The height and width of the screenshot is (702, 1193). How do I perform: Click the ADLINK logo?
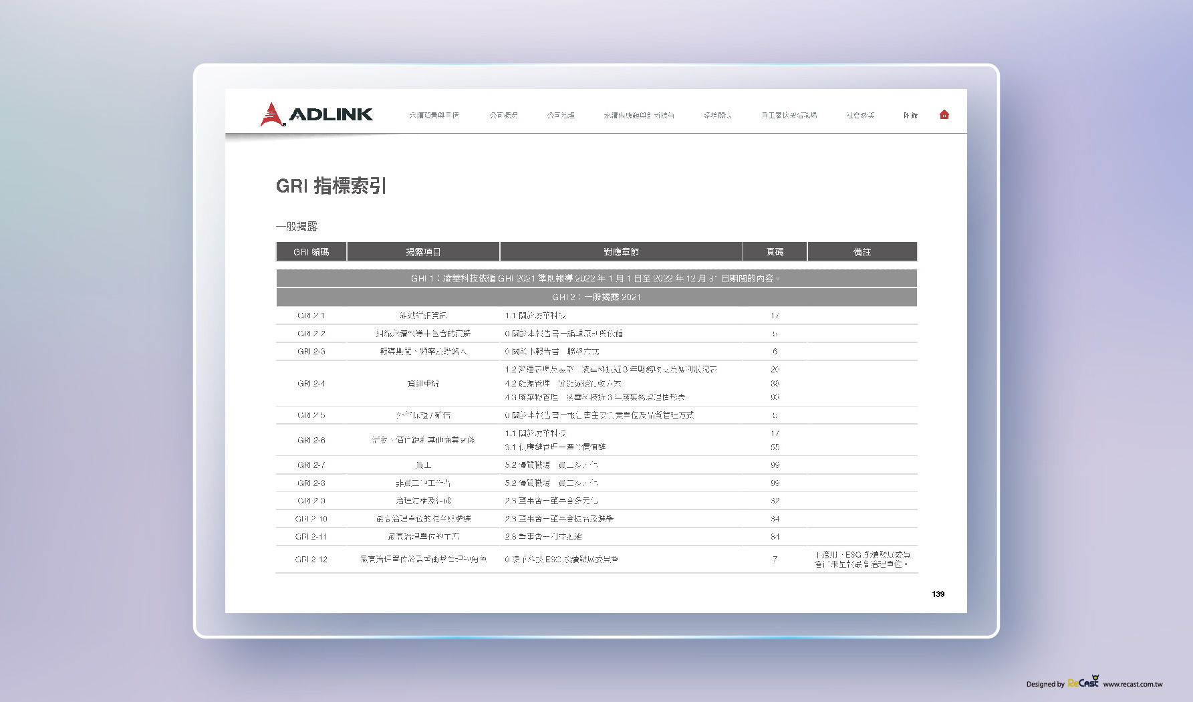[x=316, y=114]
